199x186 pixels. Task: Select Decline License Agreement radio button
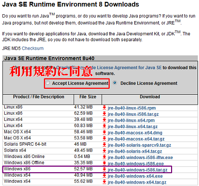click(x=115, y=83)
